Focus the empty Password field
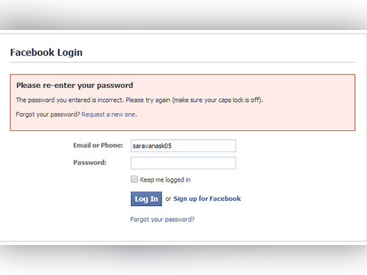367x275 pixels. click(x=183, y=163)
